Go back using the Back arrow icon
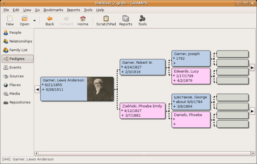The image size is (257, 164). pos(50,18)
